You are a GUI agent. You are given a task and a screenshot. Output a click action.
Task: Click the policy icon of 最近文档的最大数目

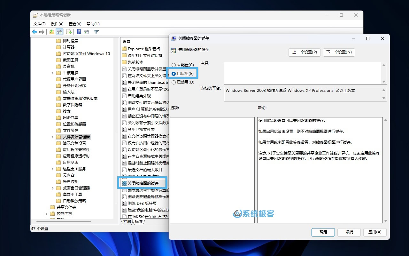click(x=125, y=170)
